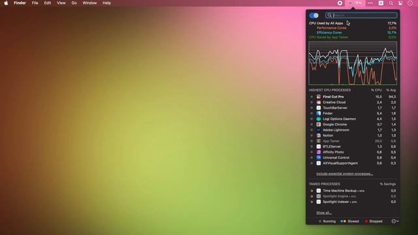Click the status dot beside Notion

pyautogui.click(x=312, y=135)
